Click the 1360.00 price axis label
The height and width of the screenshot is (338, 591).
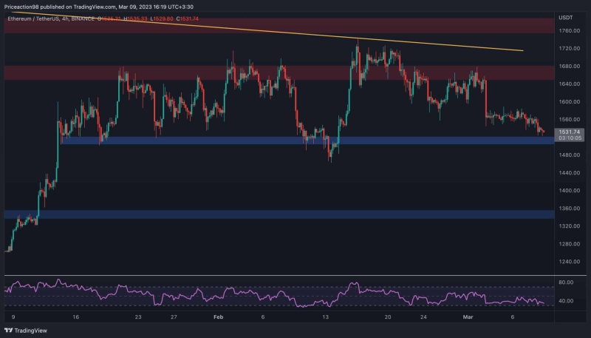pyautogui.click(x=569, y=209)
